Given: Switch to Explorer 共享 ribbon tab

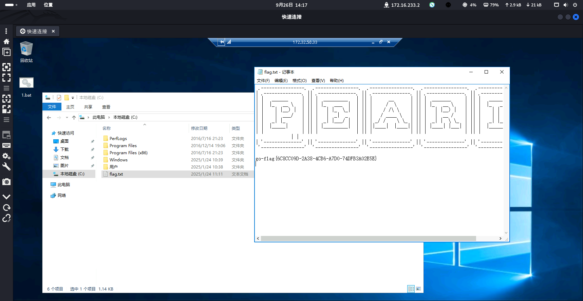Looking at the screenshot, I should pos(88,107).
